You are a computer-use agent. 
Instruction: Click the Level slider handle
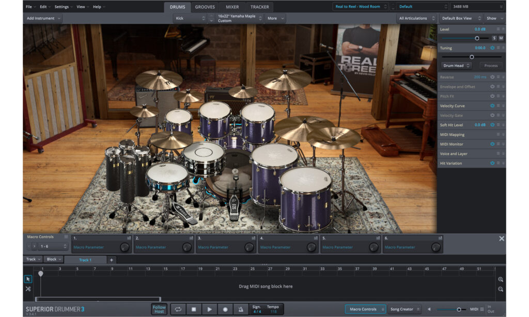click(477, 38)
